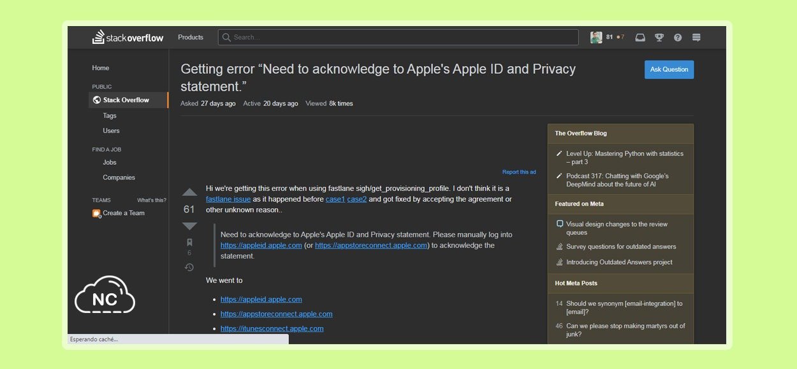Viewport: 797px width, 369px height.
Task: Click the Report this ad link
Action: pyautogui.click(x=519, y=172)
